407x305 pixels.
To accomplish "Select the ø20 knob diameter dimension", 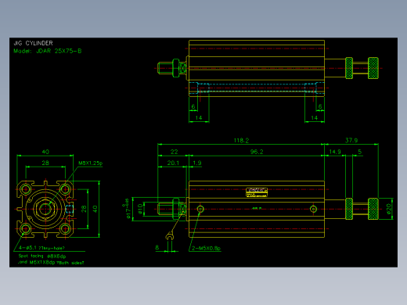I will point(389,209).
